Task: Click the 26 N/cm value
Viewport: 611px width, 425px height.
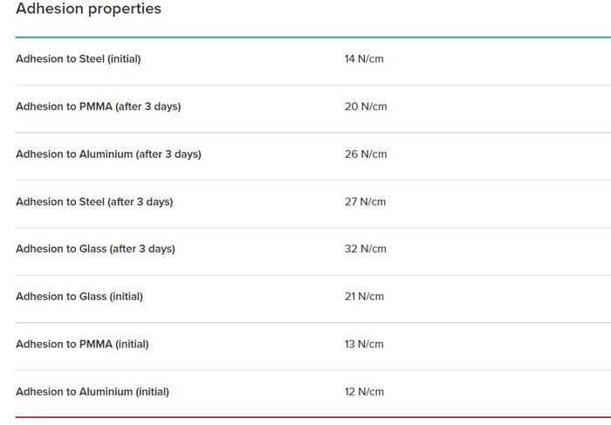Action: pos(365,154)
